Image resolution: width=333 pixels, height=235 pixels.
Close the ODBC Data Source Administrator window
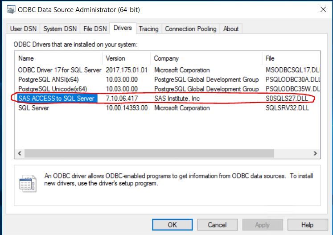pos(322,9)
